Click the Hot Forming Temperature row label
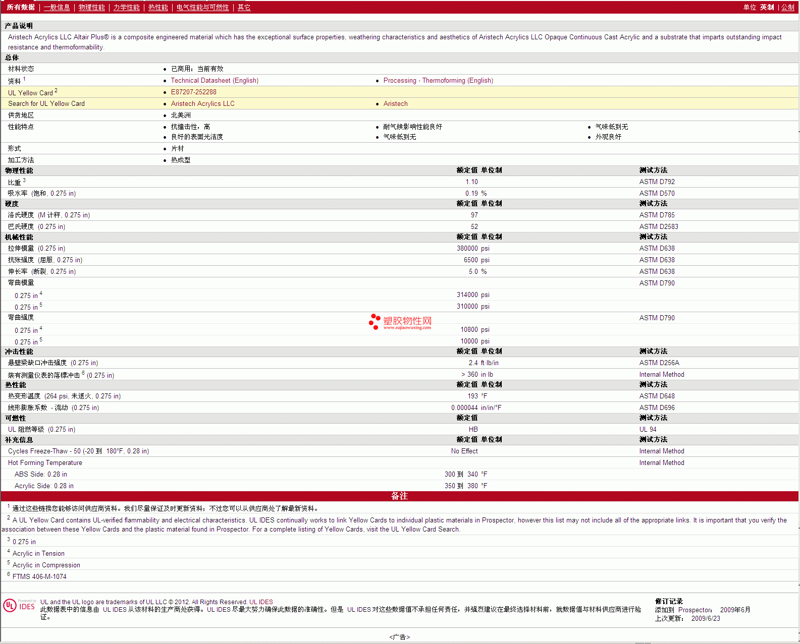This screenshot has height=644, width=800. click(45, 462)
